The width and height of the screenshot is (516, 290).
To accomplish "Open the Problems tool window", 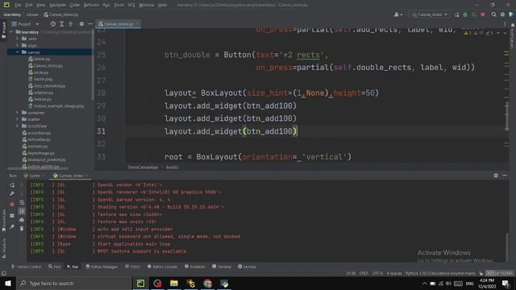I will 195,267.
